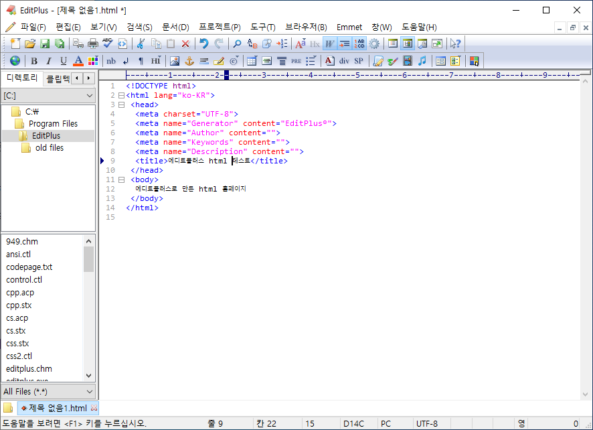Toggle the Word Wrap W button
The width and height of the screenshot is (593, 430).
(329, 44)
